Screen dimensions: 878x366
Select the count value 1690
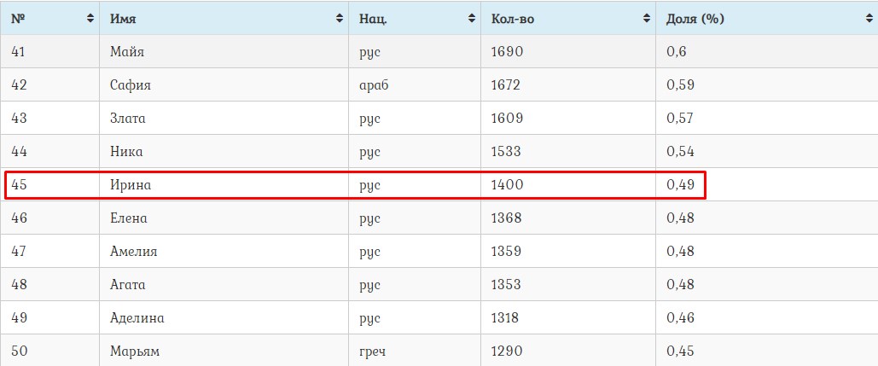(x=507, y=52)
